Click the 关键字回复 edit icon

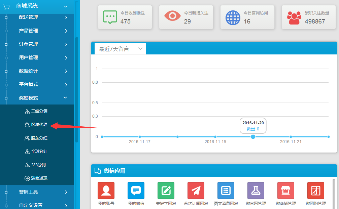pyautogui.click(x=166, y=191)
